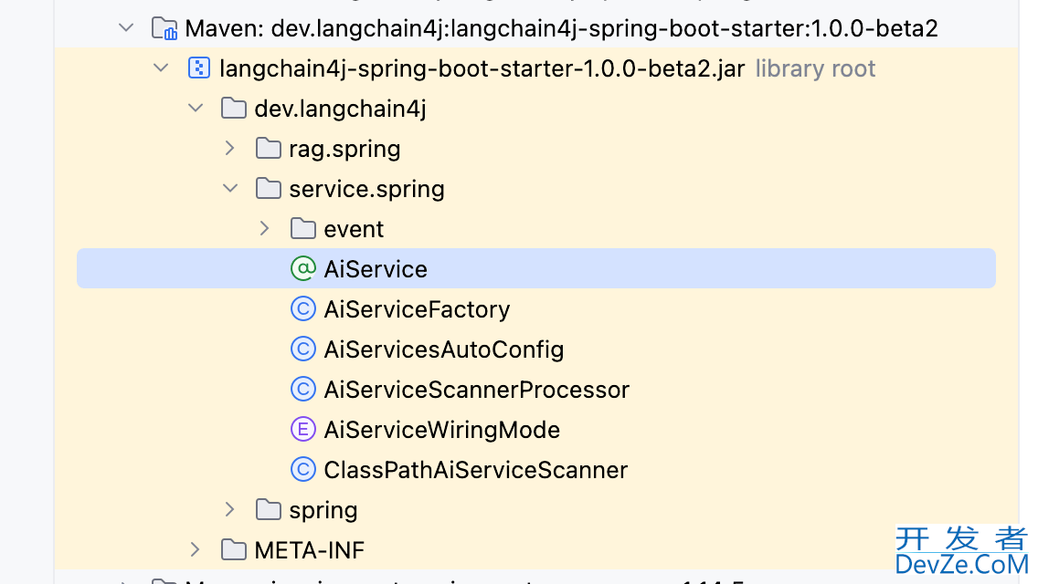The image size is (1038, 584).
Task: Open the AiServiceWiringMode enum
Action: (x=441, y=431)
